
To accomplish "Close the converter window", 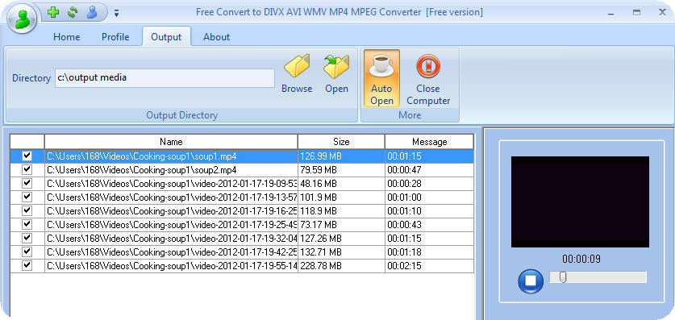I will [x=663, y=12].
